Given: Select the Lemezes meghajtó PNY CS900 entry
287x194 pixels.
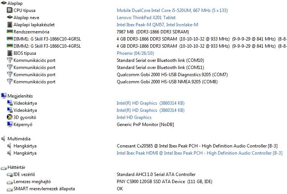Looking at the screenshot, I should coord(164,182).
